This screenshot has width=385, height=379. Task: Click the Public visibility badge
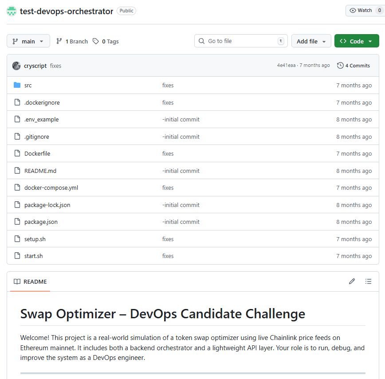tap(126, 11)
